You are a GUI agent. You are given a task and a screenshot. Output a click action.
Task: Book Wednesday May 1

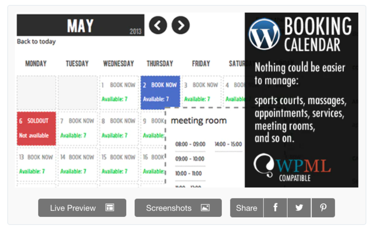119,92
